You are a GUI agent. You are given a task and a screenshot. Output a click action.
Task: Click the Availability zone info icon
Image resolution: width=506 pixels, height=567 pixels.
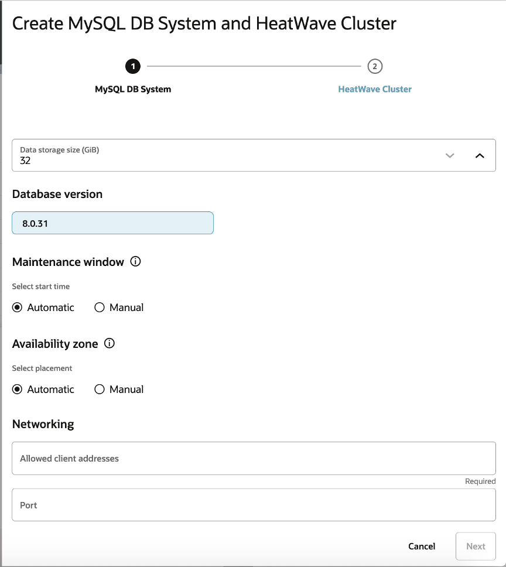tap(109, 344)
